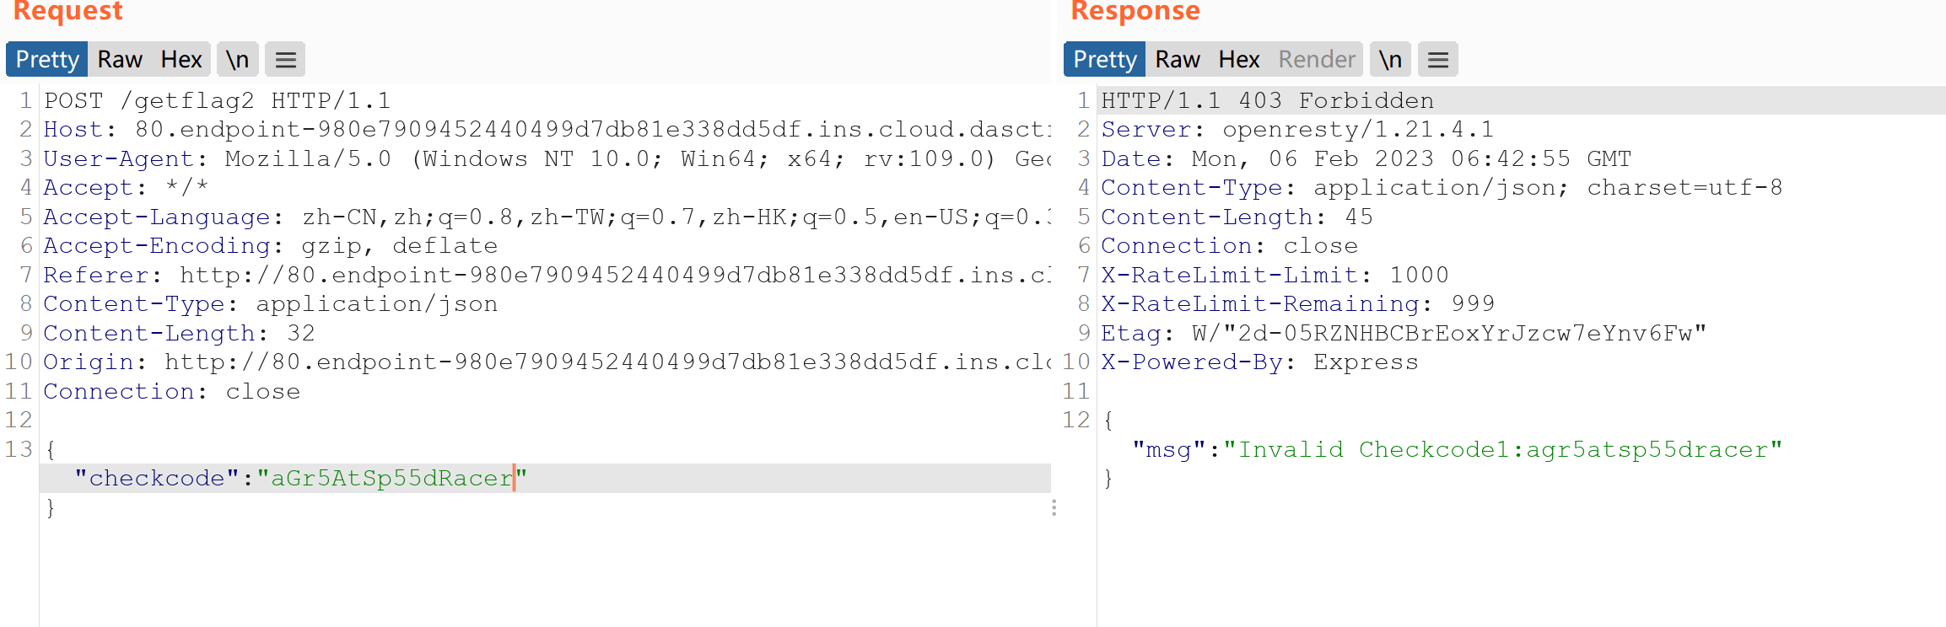Viewport: 1946px width, 627px height.
Task: Click the User-Agent header line
Action: tap(547, 159)
